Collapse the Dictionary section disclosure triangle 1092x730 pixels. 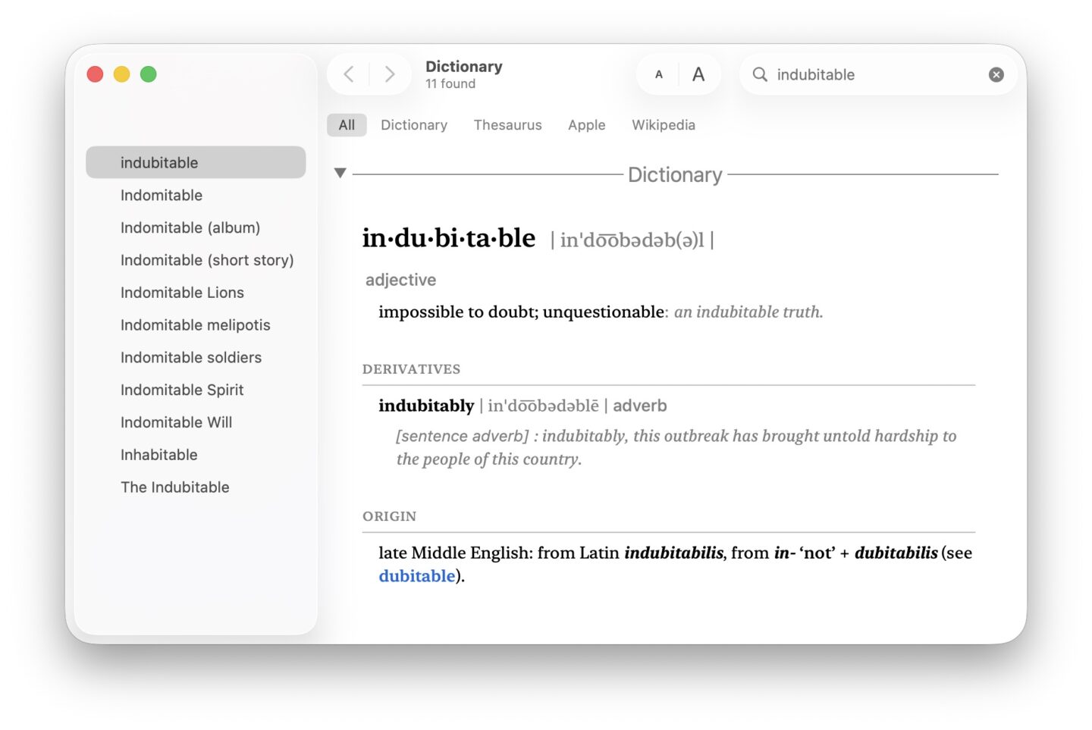[x=340, y=173]
